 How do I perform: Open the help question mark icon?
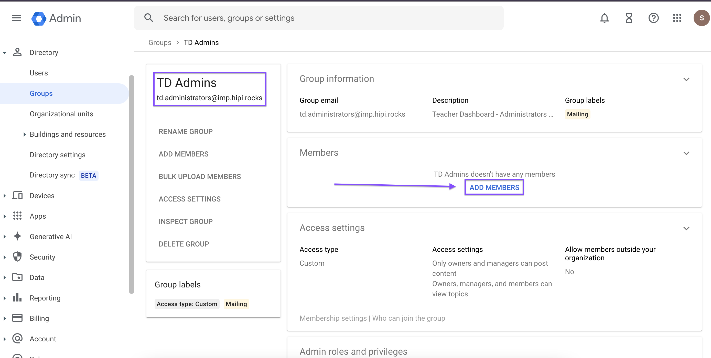(x=653, y=18)
